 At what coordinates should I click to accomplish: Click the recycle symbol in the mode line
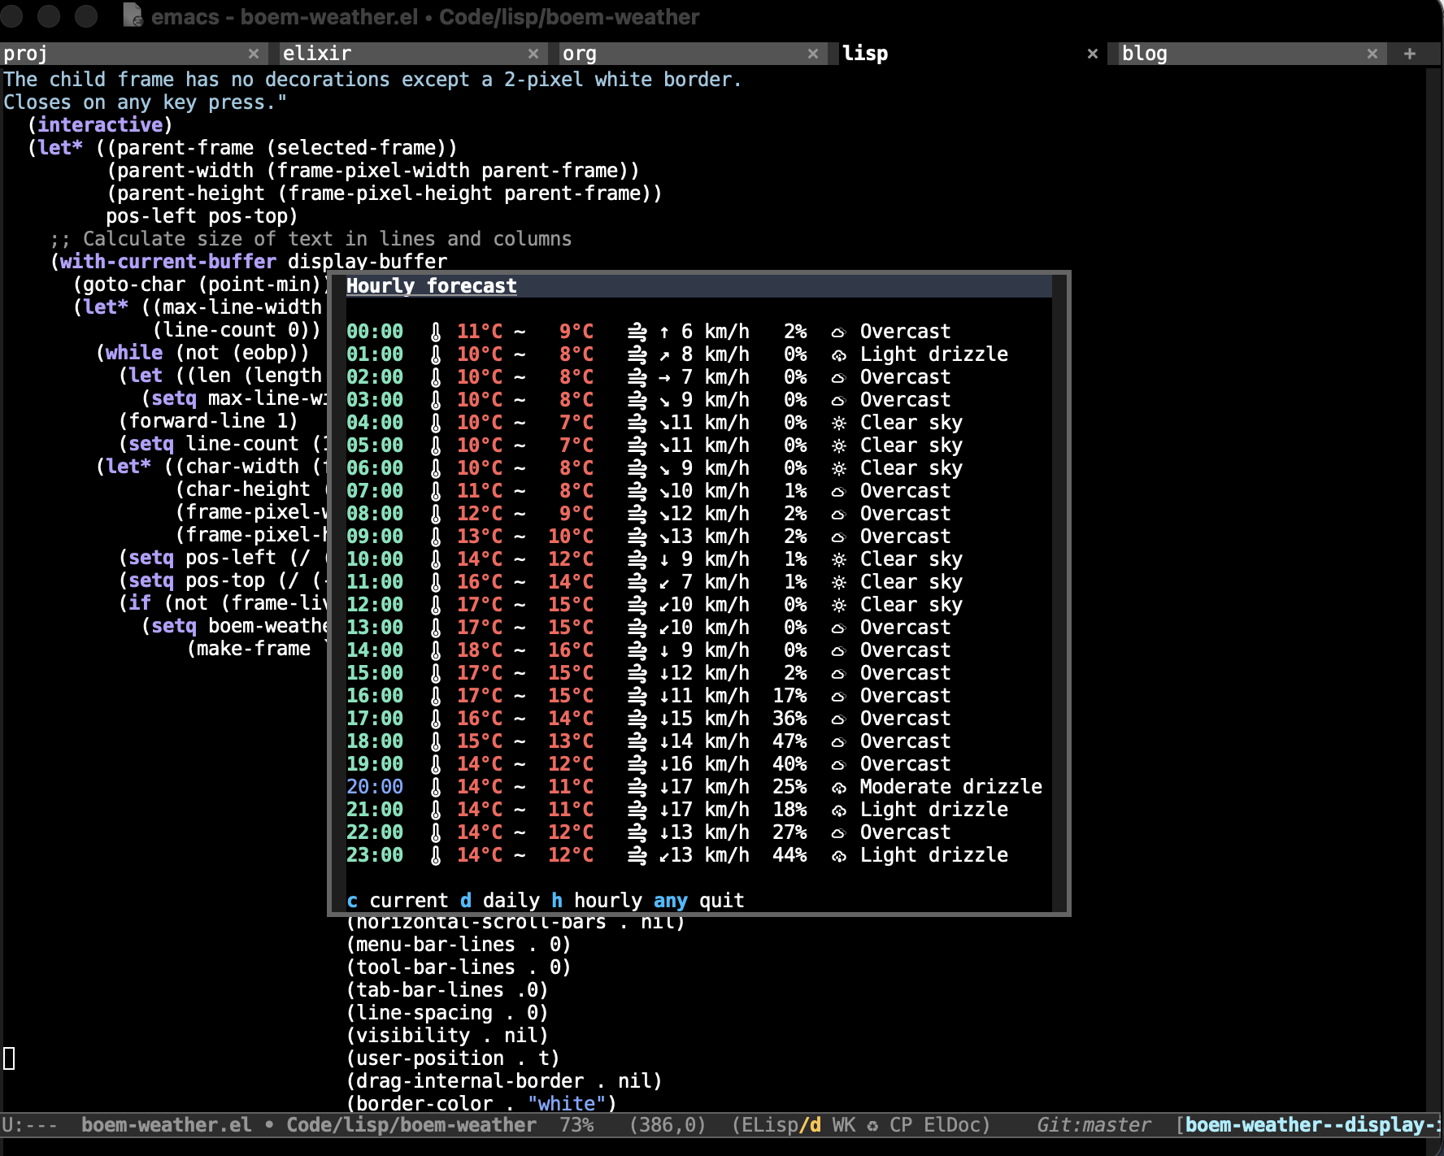872,1126
